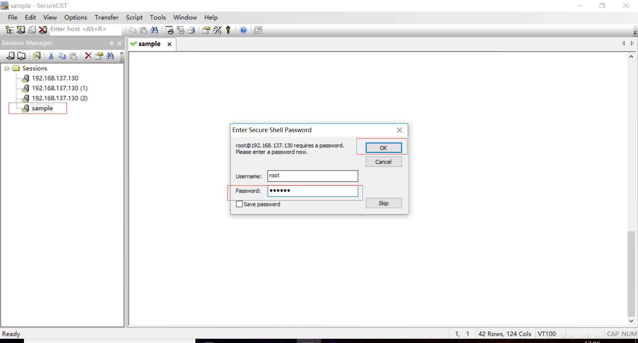Close the Session Manager panel
Viewport: 638px width, 343px height.
pos(120,43)
